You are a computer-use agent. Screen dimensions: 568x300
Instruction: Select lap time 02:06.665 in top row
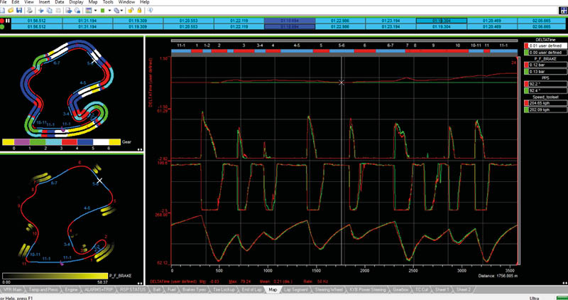542,21
